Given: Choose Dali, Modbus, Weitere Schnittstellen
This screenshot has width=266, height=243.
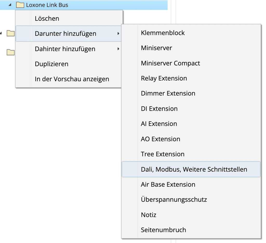Looking at the screenshot, I should tap(191, 169).
